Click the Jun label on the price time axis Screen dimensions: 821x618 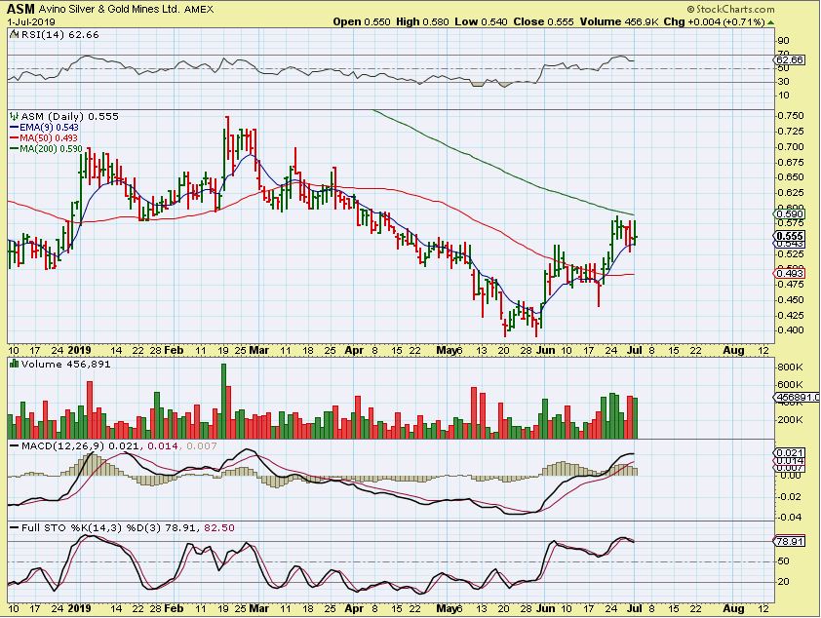click(x=546, y=350)
